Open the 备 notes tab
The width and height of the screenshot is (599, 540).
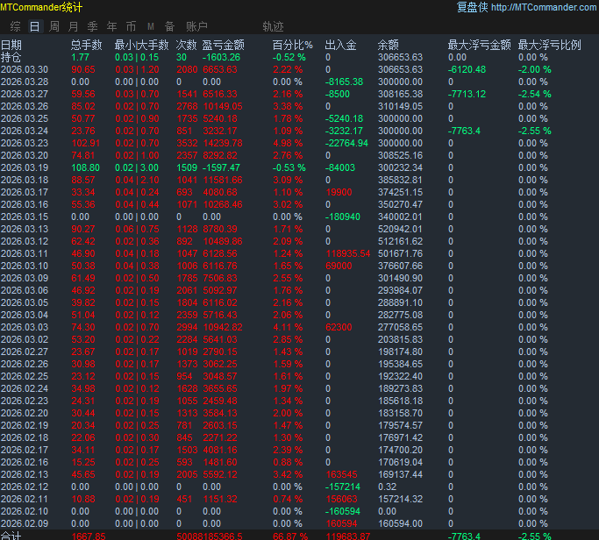tap(169, 26)
